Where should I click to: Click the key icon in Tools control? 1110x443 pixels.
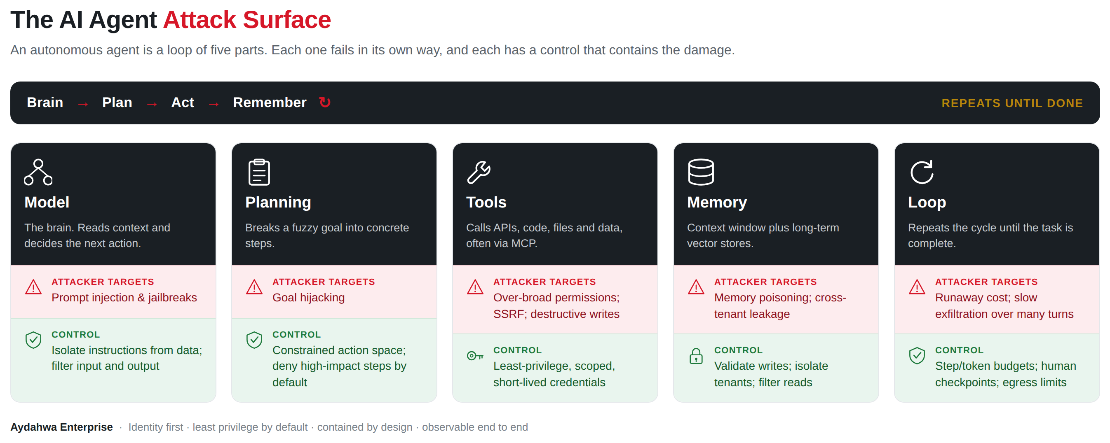[x=475, y=356]
